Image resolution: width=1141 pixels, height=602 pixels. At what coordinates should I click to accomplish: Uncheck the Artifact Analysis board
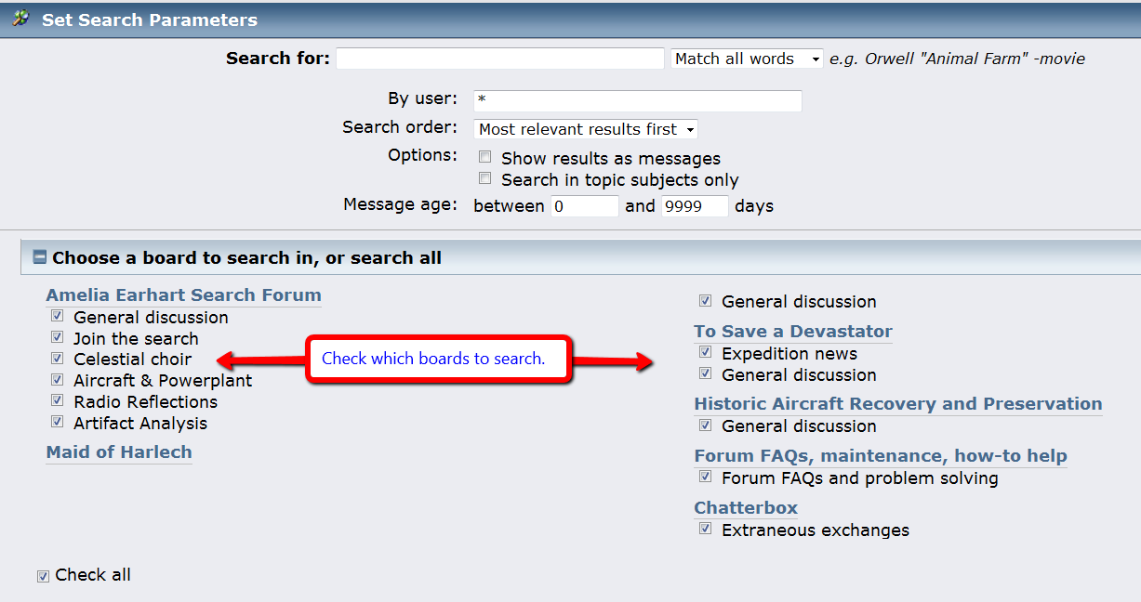click(x=58, y=423)
